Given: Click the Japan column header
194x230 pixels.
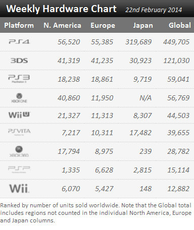Looking at the screenshot, I should [x=143, y=25].
